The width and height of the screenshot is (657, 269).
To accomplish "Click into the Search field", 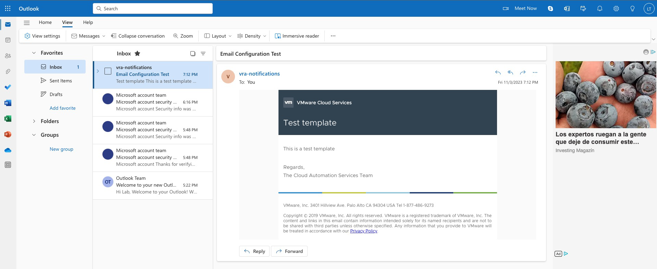I will (152, 9).
